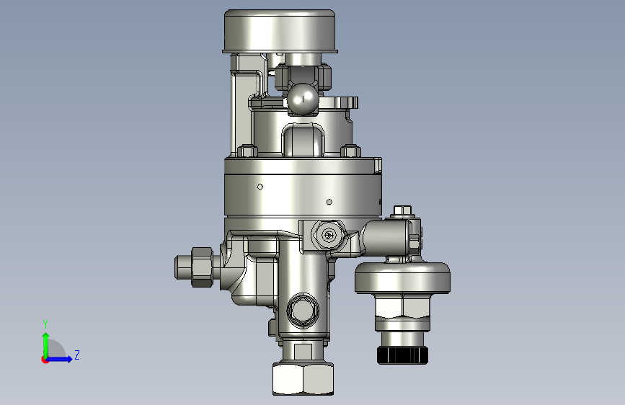
Task: Select the round ball knob below the top cap
Action: (x=303, y=98)
